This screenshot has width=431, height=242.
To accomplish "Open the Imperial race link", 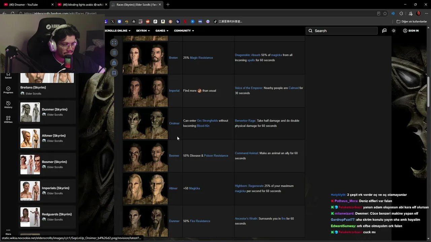I will (x=174, y=91).
